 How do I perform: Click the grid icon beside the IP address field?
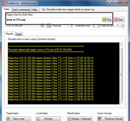[42, 26]
